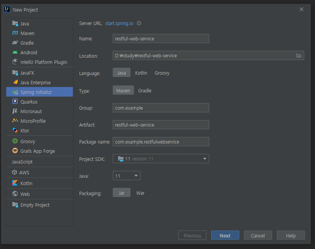Click the Spring Initializr leaf icon

click(15, 92)
